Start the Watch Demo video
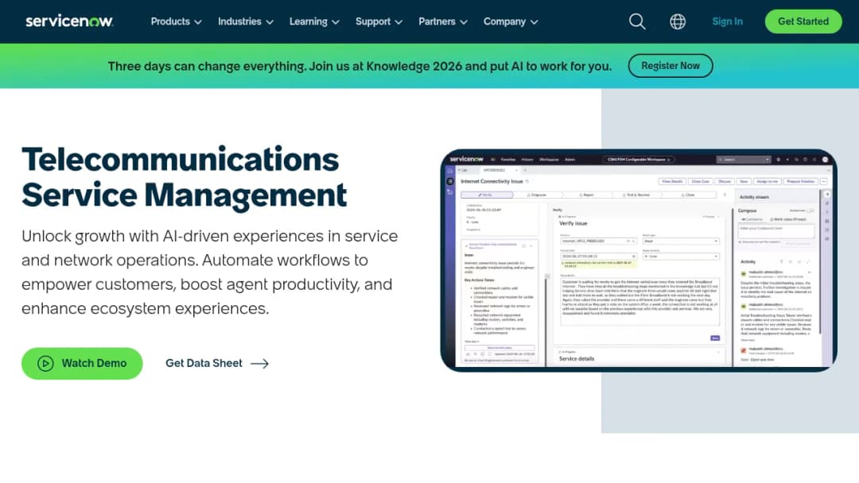This screenshot has width=859, height=483. (x=82, y=363)
